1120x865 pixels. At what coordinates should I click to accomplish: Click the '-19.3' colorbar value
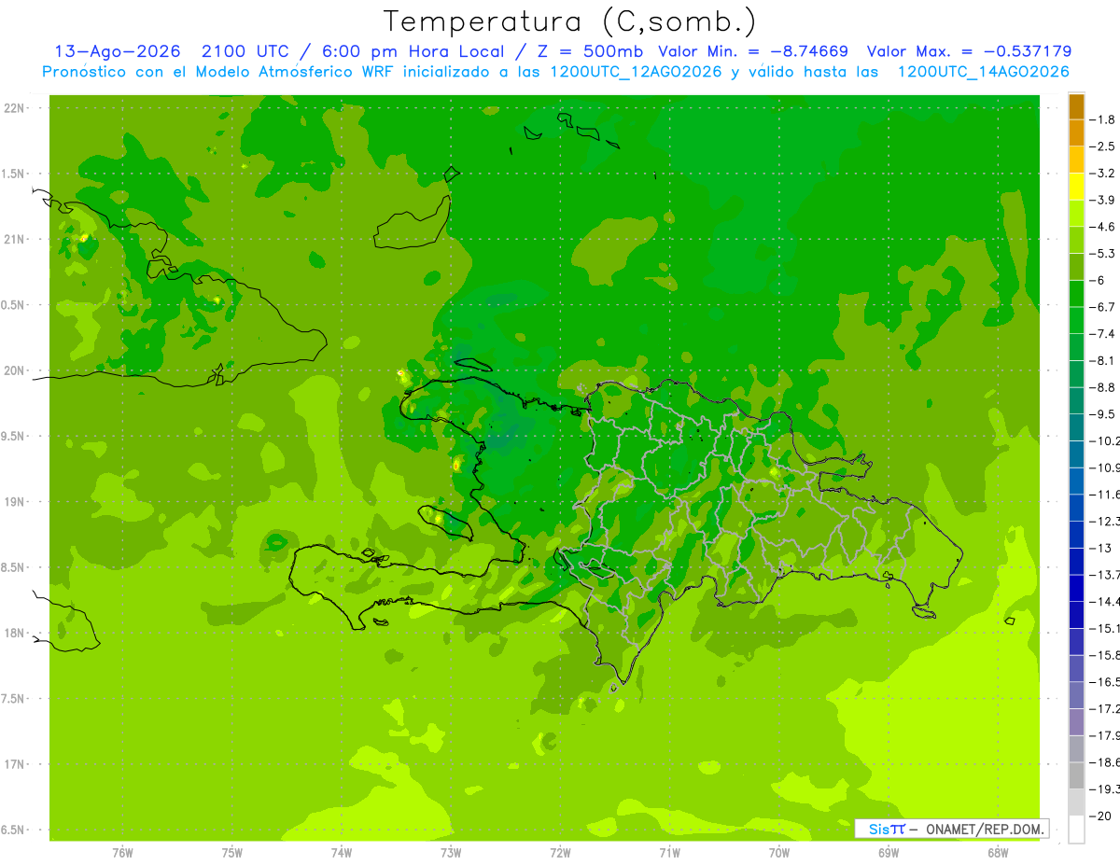[x=1104, y=789]
